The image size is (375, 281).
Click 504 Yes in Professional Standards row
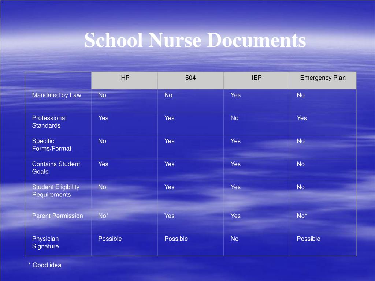click(169, 118)
